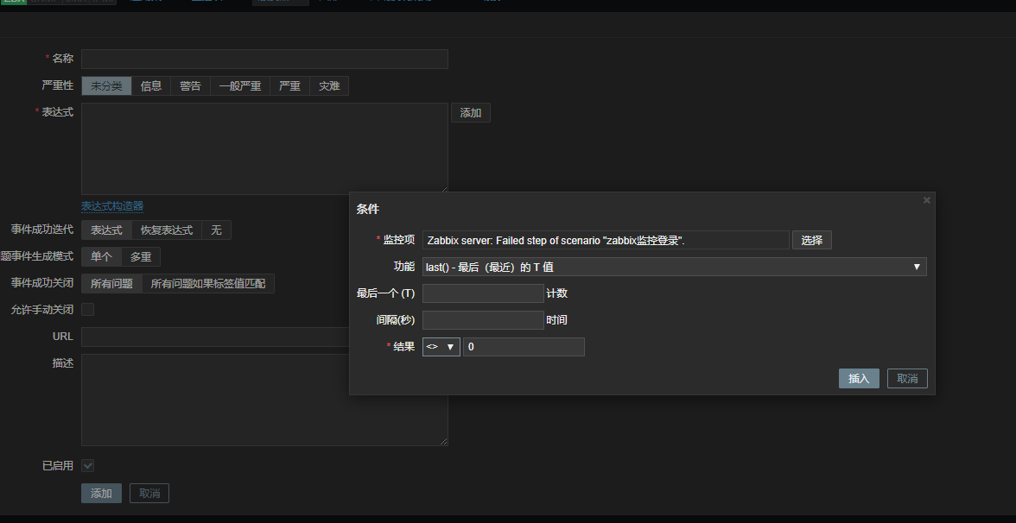Click 添加 button beside the expression box
Viewport: 1016px width, 523px height.
[470, 113]
